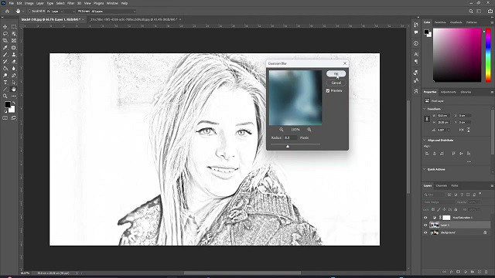Viewport: 495px width, 278px height.
Task: Select the Path Selection tool
Action: pyautogui.click(x=14, y=83)
